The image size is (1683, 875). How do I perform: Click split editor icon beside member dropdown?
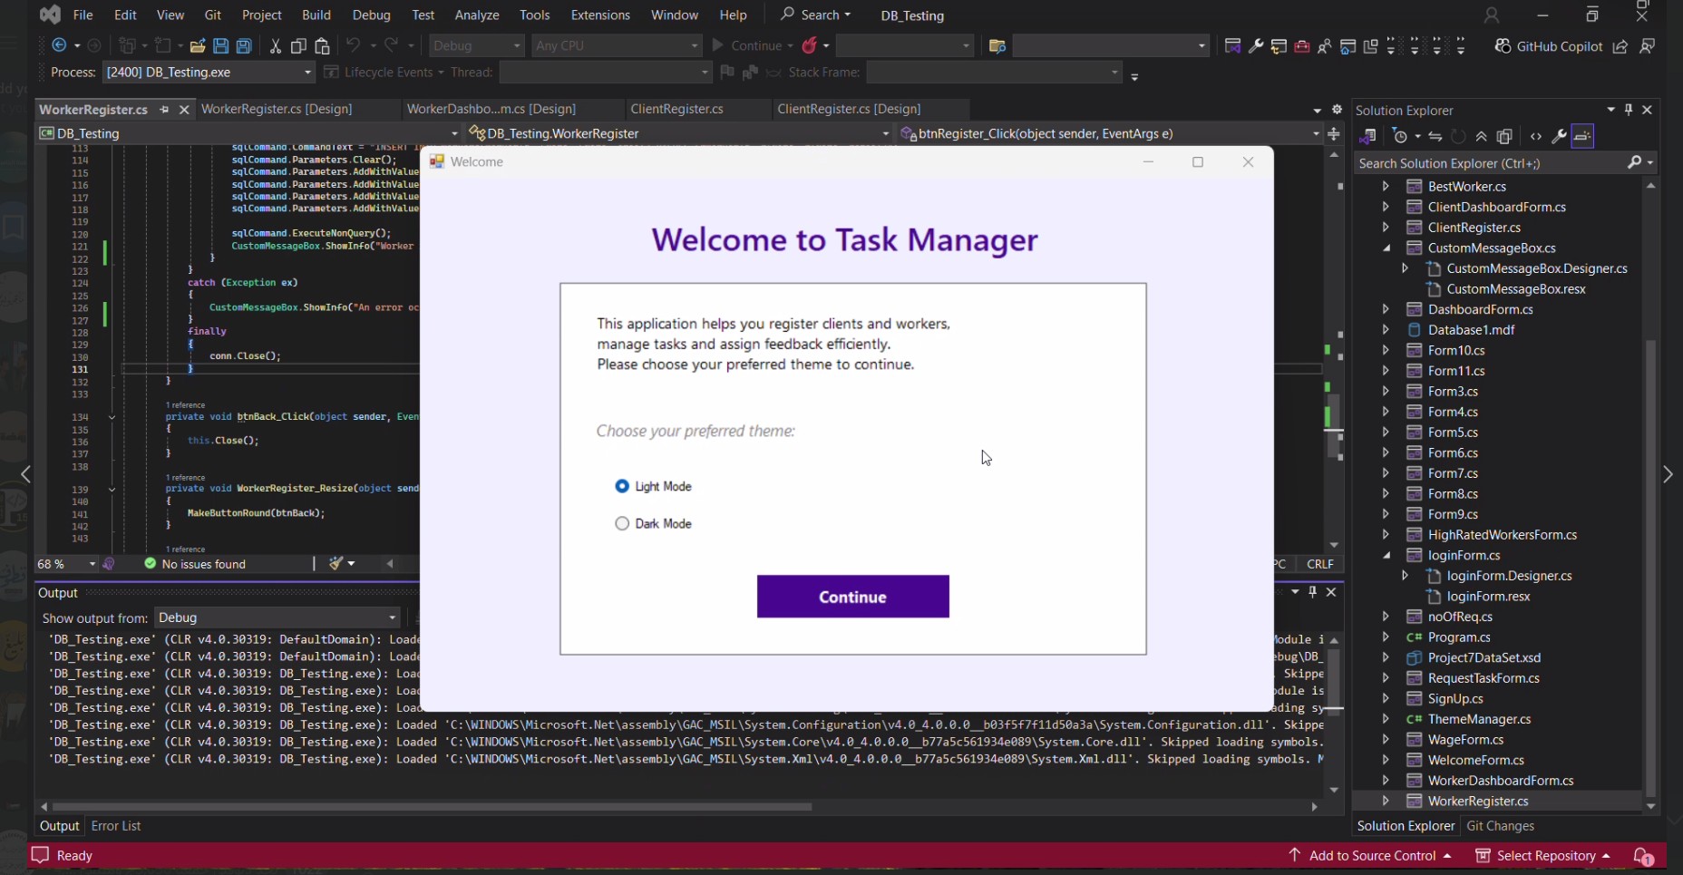click(1334, 133)
